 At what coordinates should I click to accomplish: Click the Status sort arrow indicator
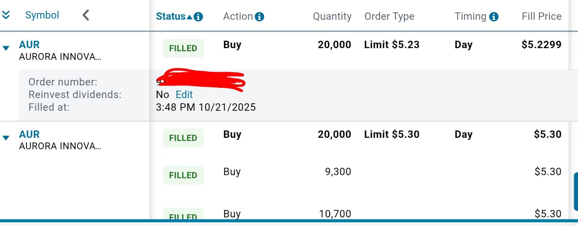point(189,17)
